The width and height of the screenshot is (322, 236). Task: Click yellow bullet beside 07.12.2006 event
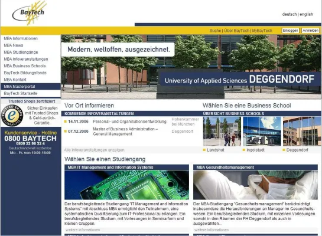coord(66,131)
